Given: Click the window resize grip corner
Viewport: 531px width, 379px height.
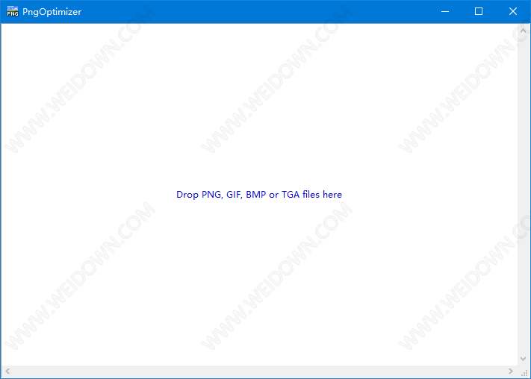Looking at the screenshot, I should (524, 372).
